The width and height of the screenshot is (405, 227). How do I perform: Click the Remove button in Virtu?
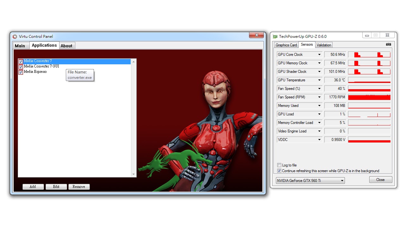(x=79, y=187)
